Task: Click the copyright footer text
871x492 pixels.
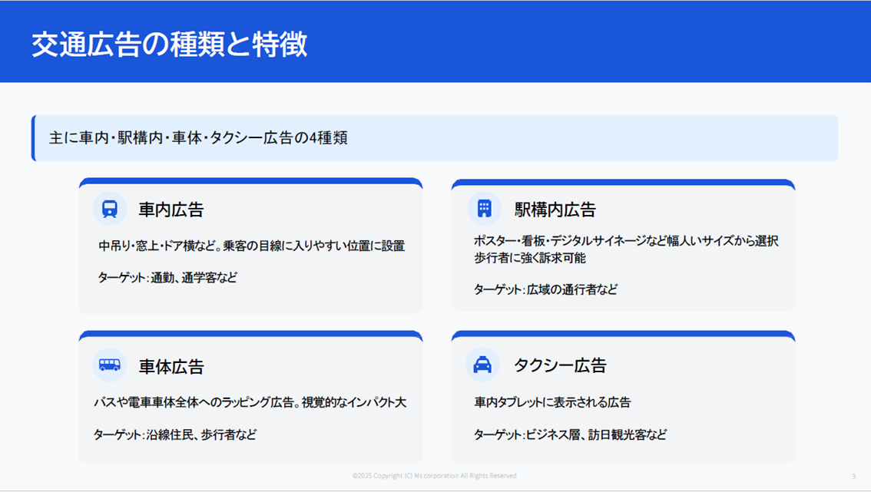Action: (x=434, y=476)
